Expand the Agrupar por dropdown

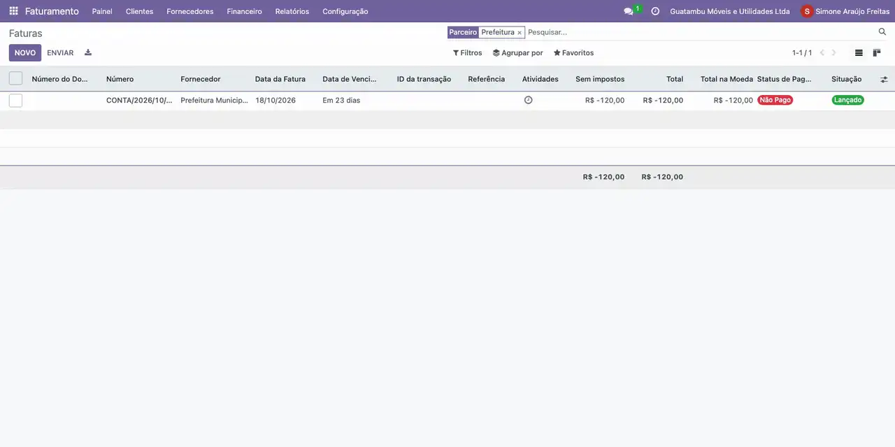pyautogui.click(x=517, y=53)
